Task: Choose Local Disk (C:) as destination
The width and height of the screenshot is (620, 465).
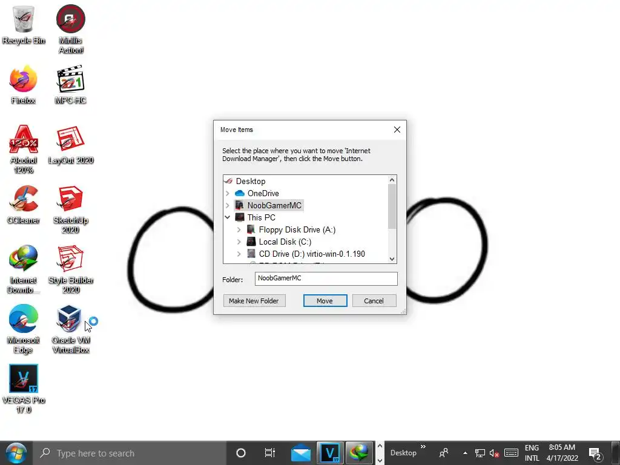Action: coord(285,242)
